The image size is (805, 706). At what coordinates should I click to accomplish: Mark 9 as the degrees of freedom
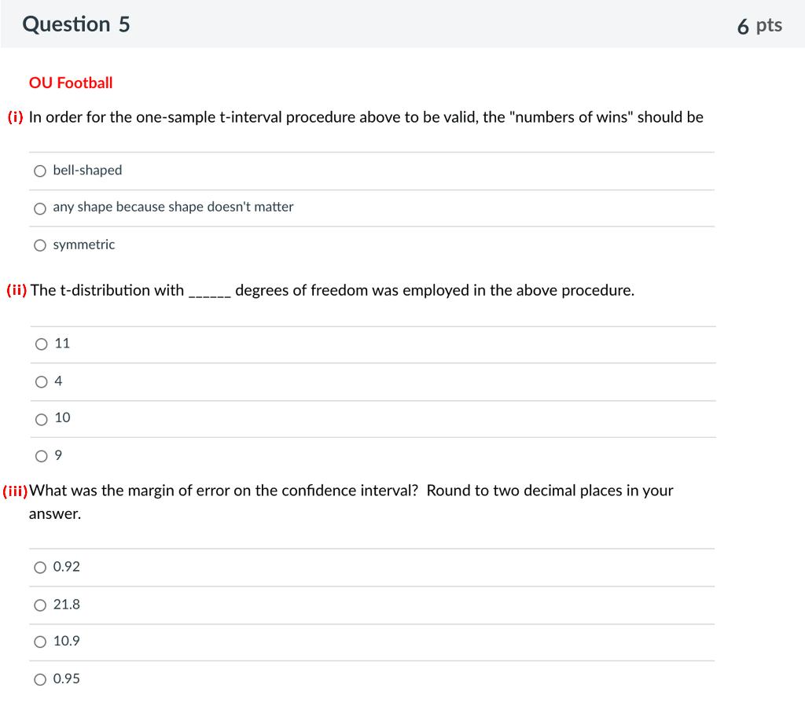[41, 456]
